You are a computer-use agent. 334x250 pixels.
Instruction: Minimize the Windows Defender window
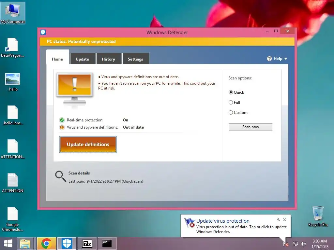pyautogui.click(x=267, y=32)
